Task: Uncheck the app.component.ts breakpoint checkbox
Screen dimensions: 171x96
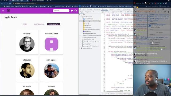Action: (x=150, y=26)
